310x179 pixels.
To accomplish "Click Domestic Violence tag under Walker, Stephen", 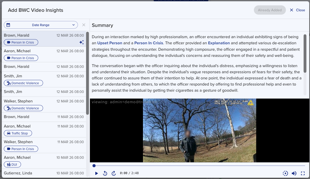I will click(x=23, y=108).
